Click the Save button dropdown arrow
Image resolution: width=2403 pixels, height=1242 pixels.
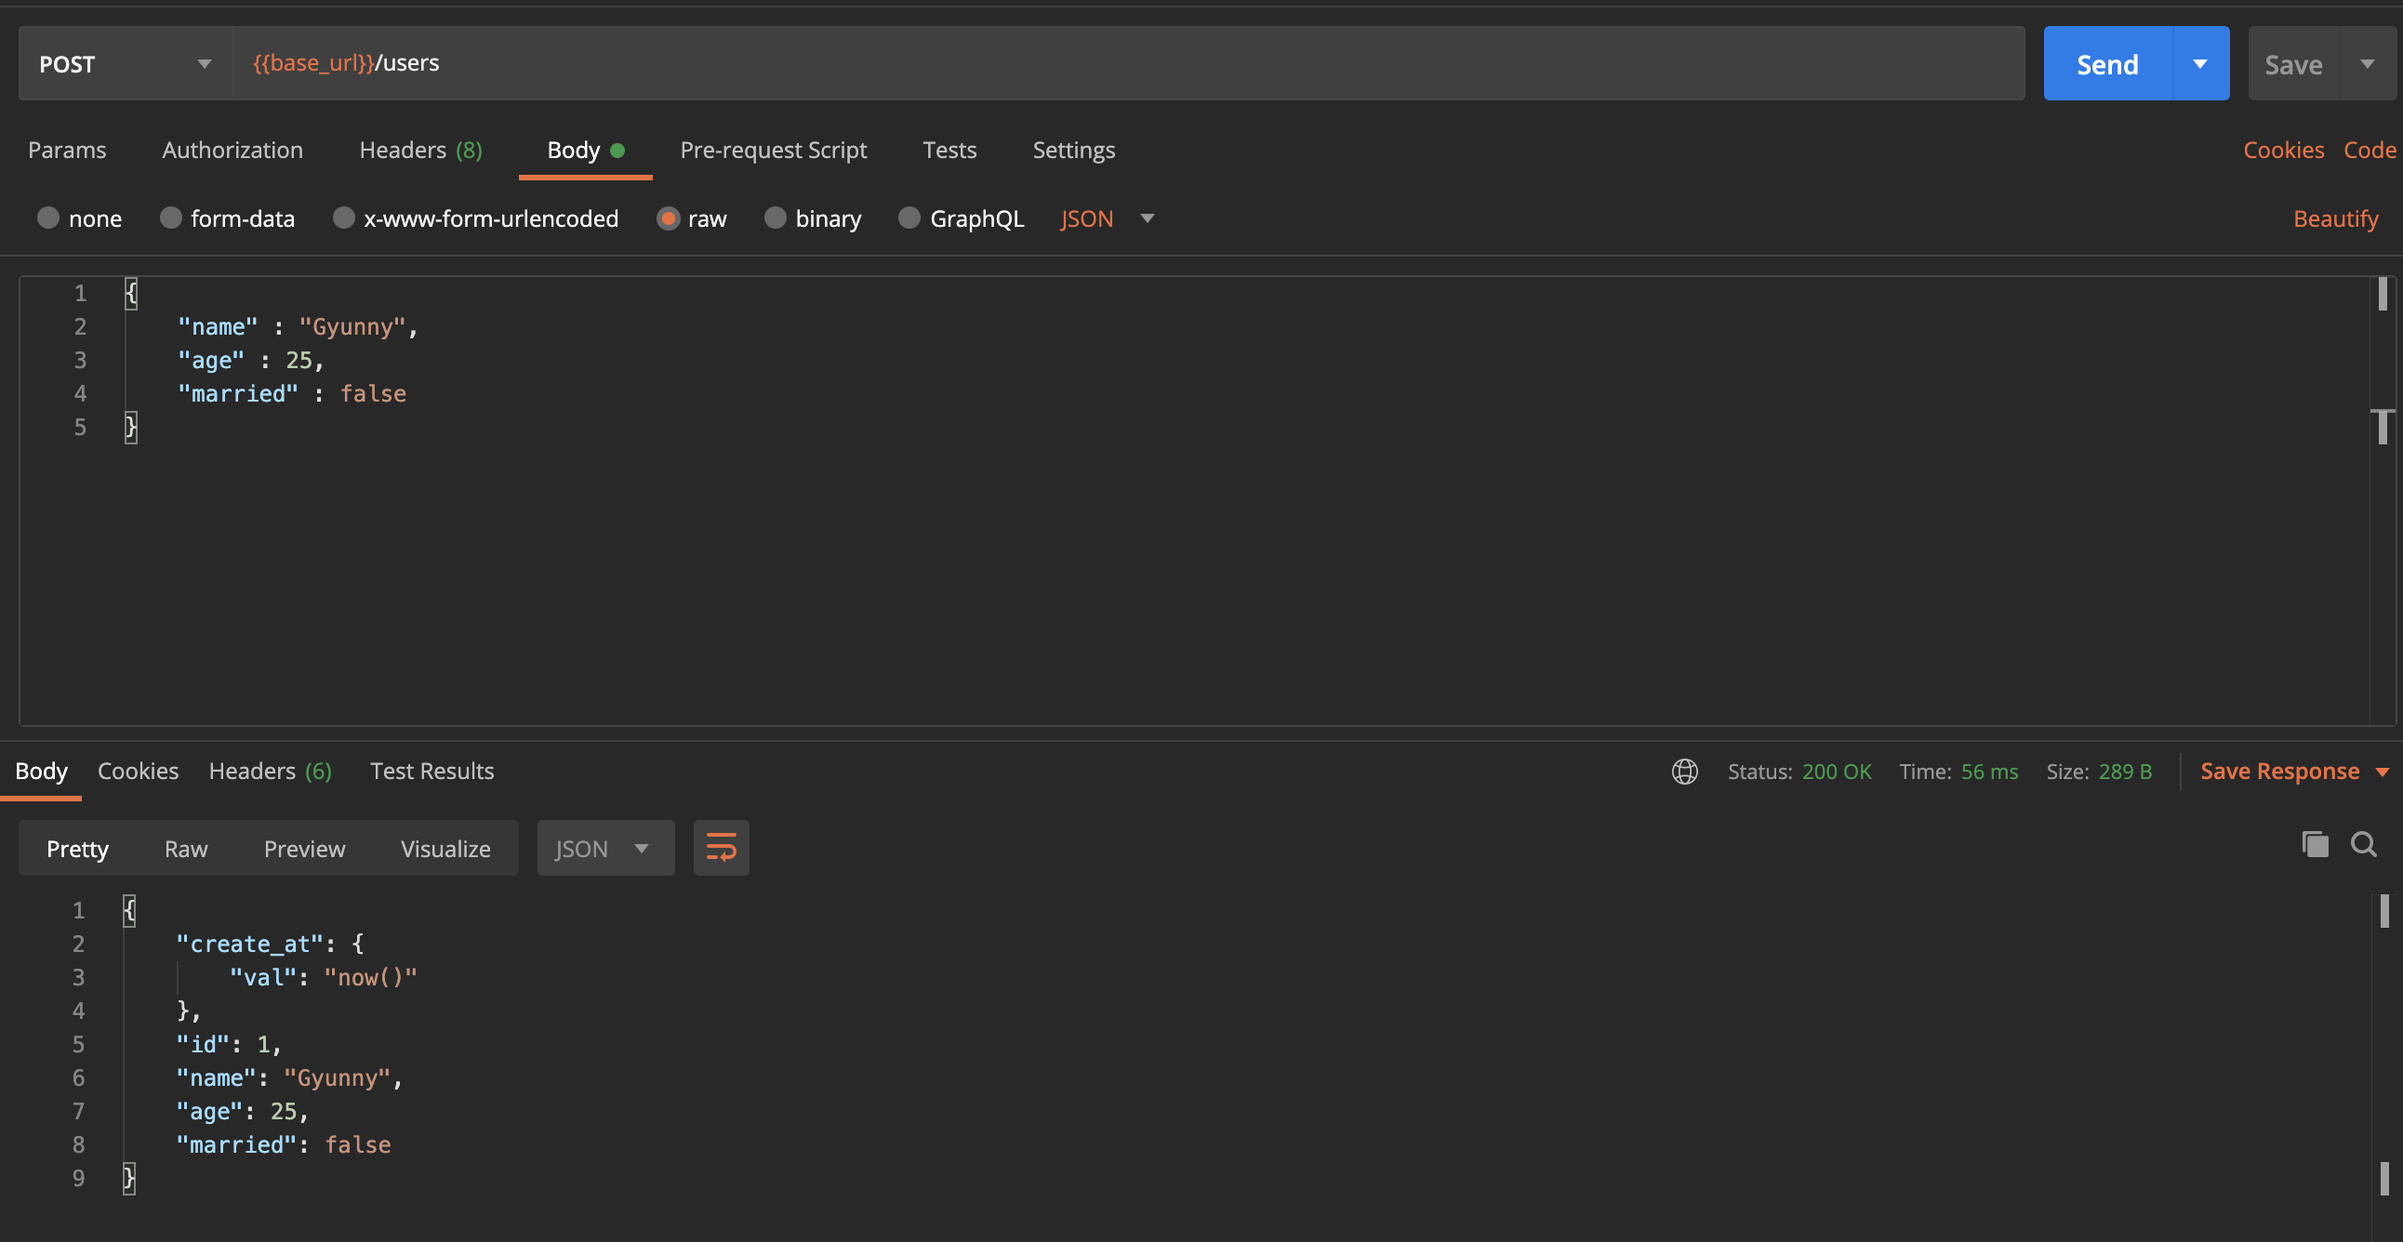pyautogui.click(x=2367, y=64)
